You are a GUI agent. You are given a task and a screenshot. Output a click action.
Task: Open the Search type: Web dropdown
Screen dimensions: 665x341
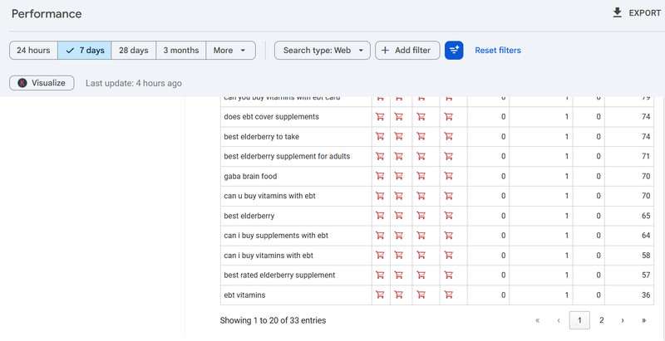coord(323,51)
